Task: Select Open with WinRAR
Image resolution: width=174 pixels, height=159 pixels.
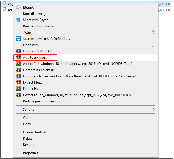Action: [x=38, y=51]
